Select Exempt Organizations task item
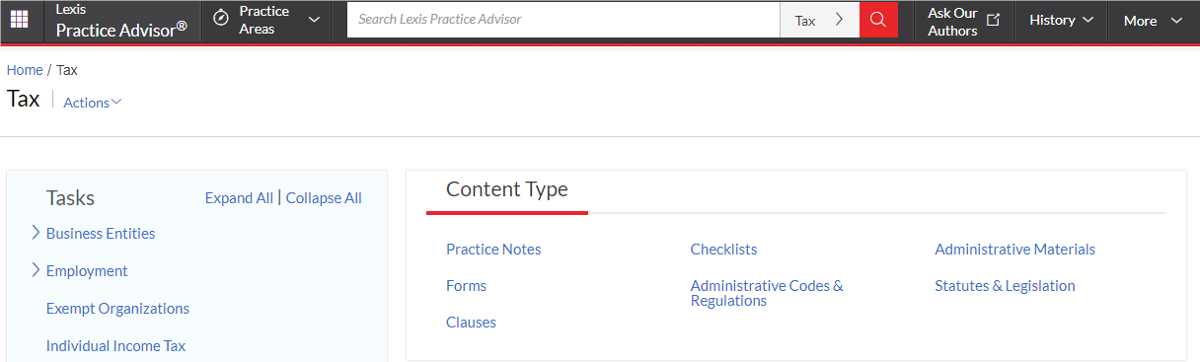The width and height of the screenshot is (1200, 362). tap(117, 309)
